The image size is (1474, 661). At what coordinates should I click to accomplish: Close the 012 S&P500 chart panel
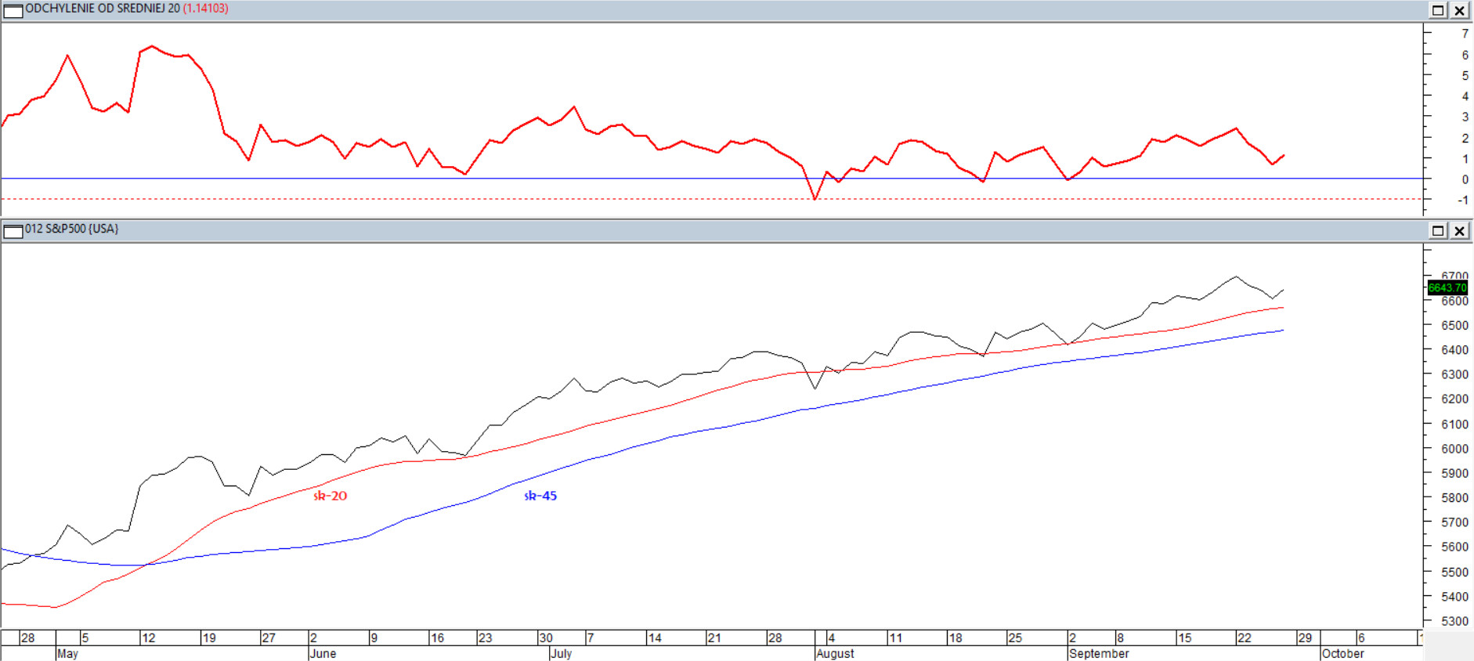(1460, 230)
